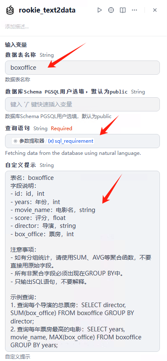Click the locate node target icon

click(x=111, y=10)
